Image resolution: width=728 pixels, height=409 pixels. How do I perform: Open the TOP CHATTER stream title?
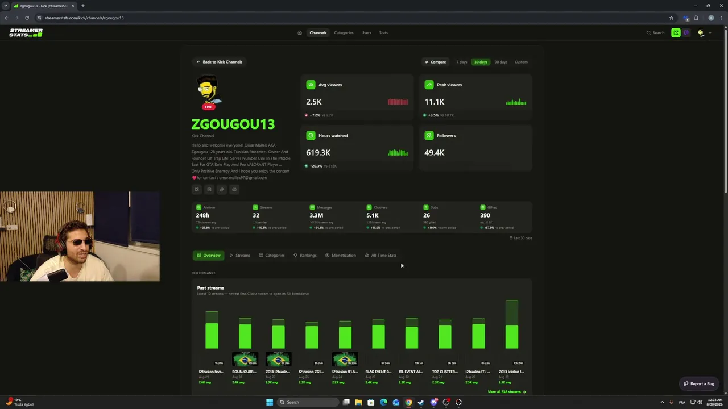point(445,372)
